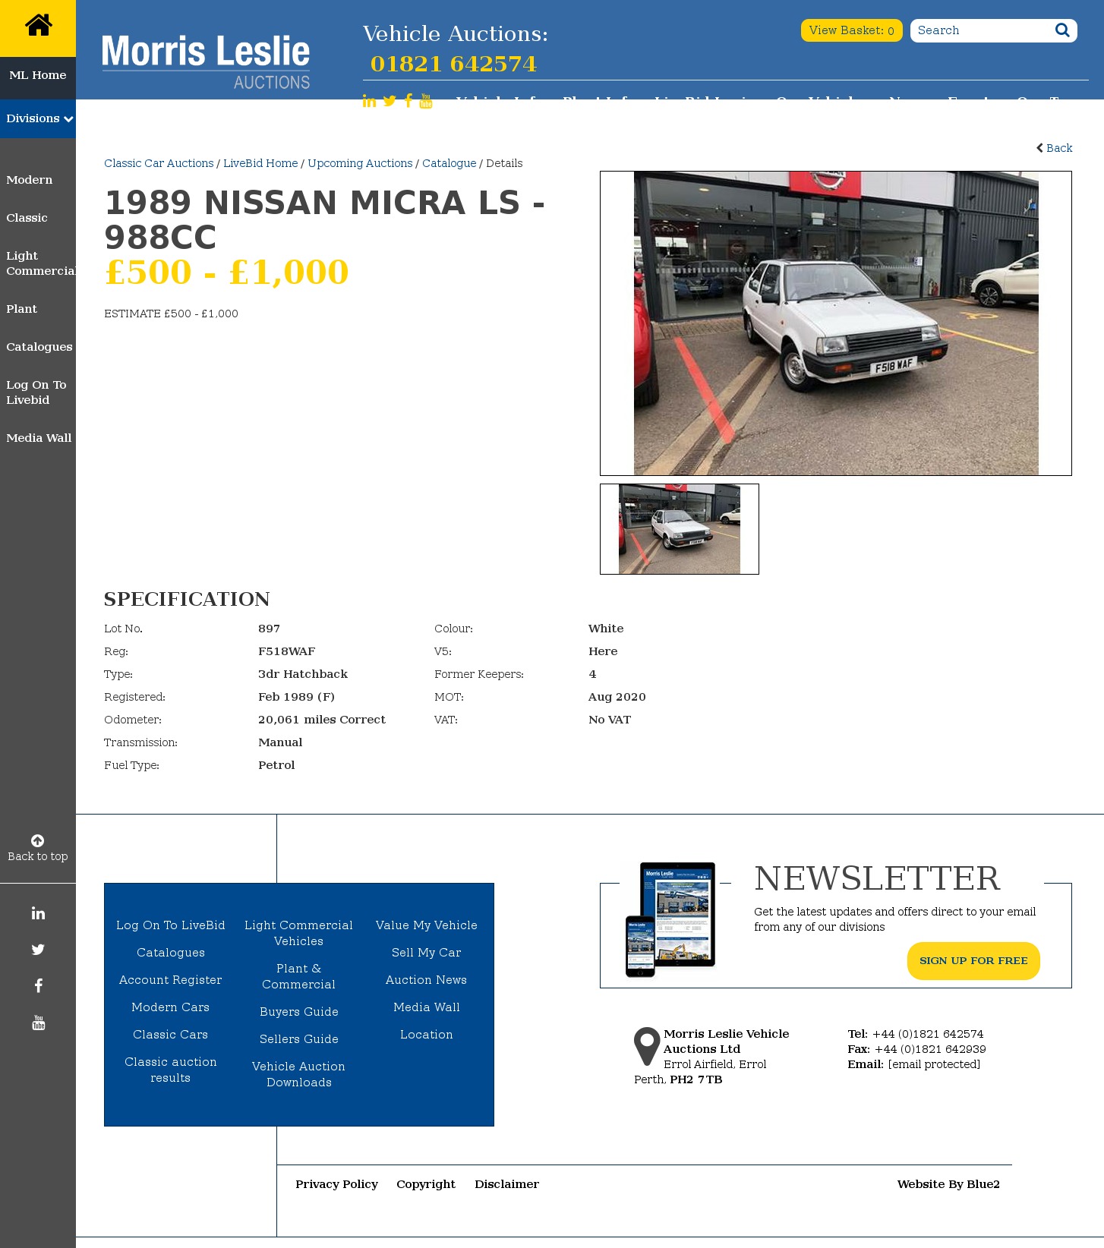Open Light Commercial Vehicles footer link

coord(299,933)
